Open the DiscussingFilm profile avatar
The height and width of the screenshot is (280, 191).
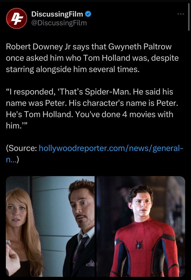tap(17, 18)
